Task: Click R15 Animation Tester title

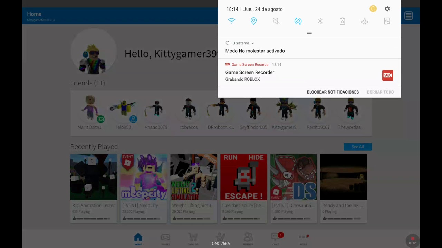Action: [x=94, y=205]
